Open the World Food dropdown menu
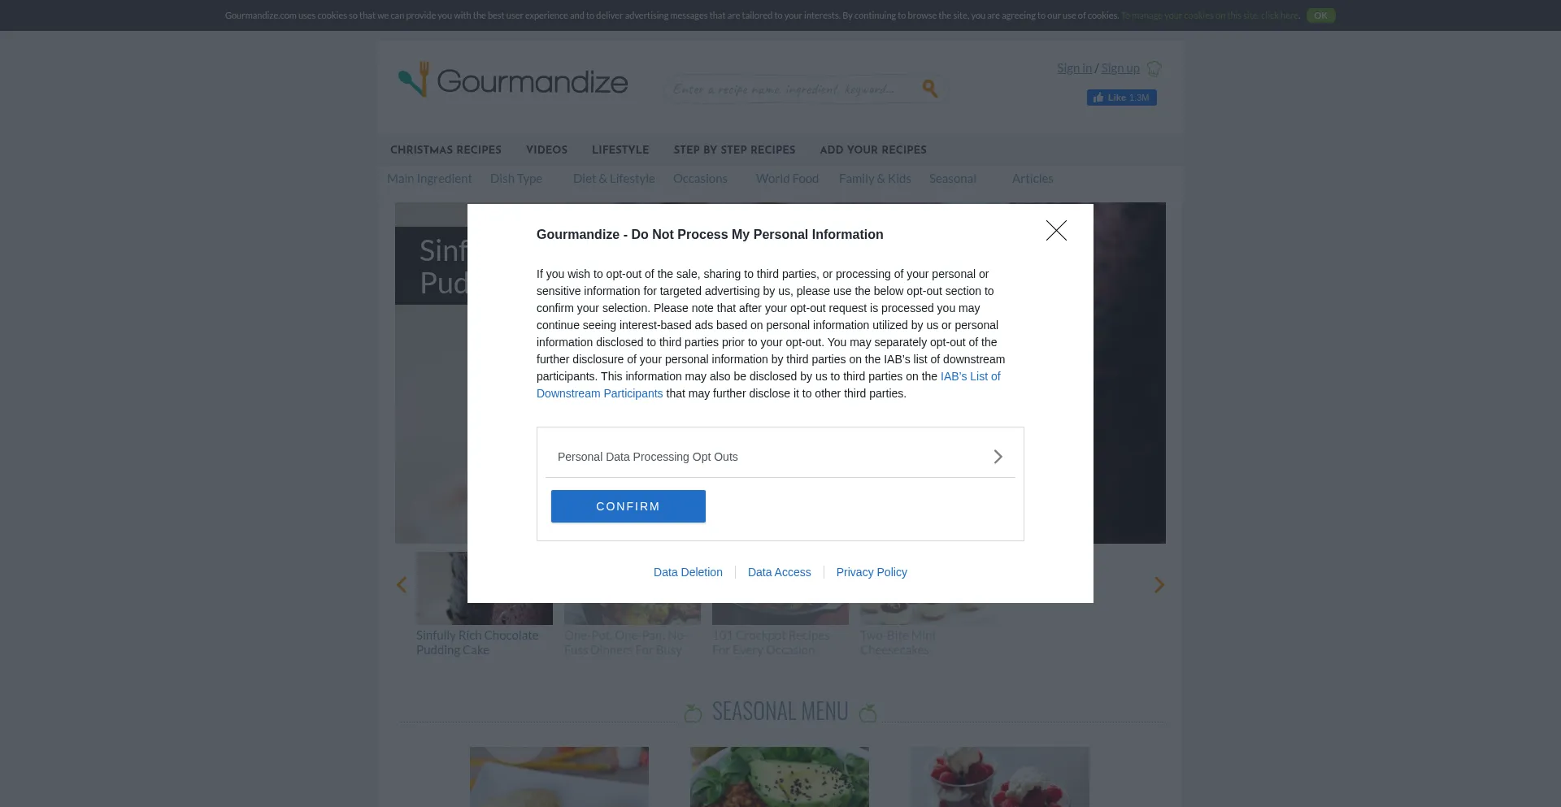The width and height of the screenshot is (1561, 807). (x=787, y=179)
